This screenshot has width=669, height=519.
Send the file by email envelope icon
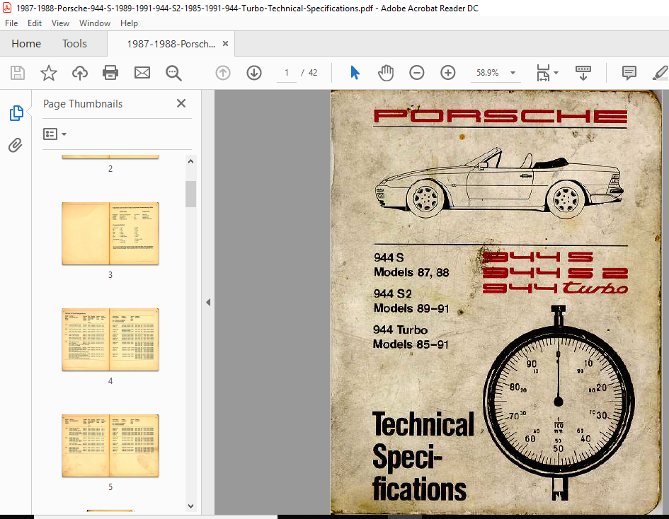(142, 73)
